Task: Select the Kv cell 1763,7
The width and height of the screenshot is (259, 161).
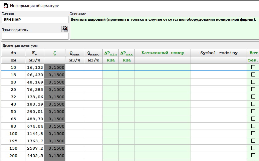Action: [x=34, y=141]
